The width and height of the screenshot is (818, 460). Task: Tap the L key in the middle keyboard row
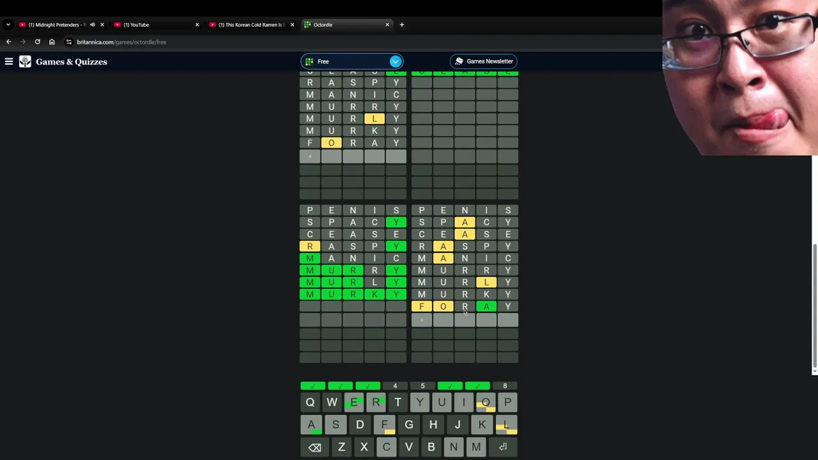coord(506,425)
